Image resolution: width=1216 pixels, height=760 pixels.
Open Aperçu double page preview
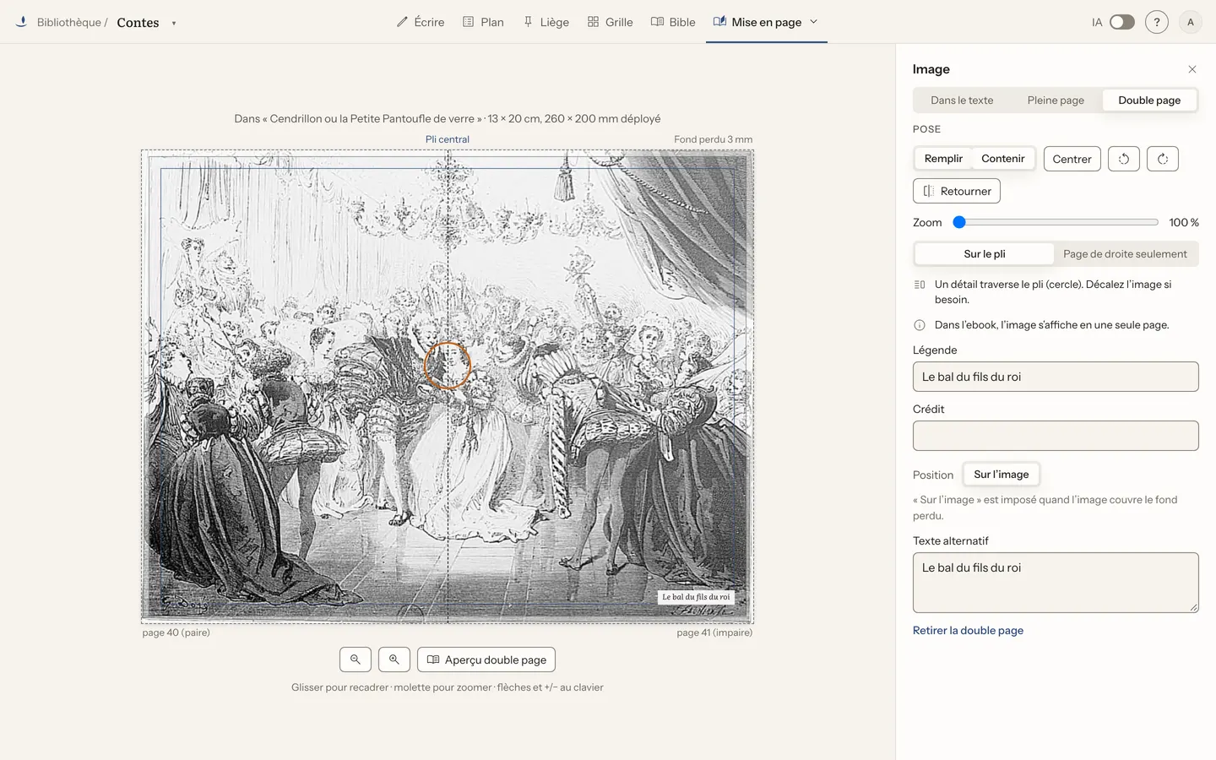point(486,660)
